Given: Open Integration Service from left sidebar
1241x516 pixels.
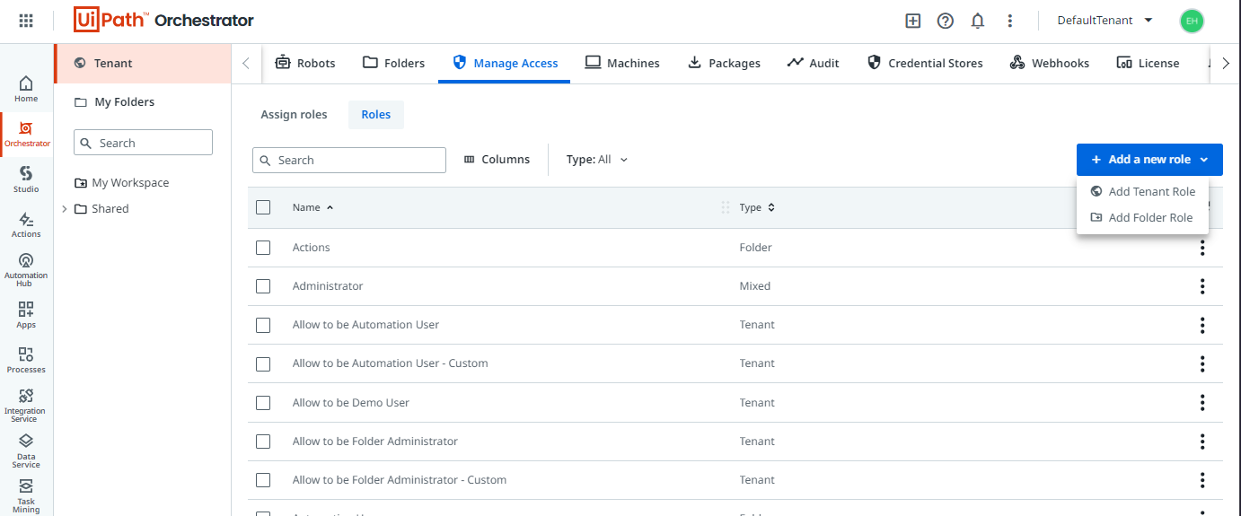Looking at the screenshot, I should 26,406.
